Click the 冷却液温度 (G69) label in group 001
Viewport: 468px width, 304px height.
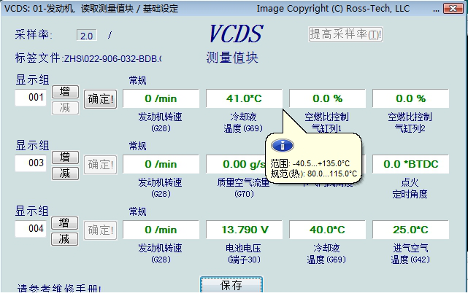[243, 122]
